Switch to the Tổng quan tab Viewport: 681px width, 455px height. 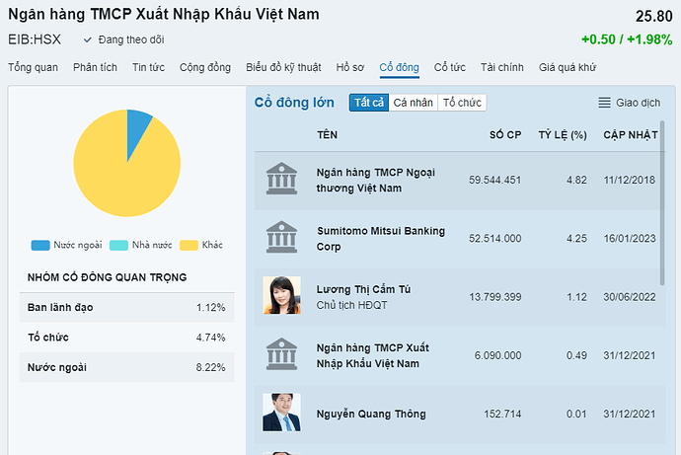34,67
